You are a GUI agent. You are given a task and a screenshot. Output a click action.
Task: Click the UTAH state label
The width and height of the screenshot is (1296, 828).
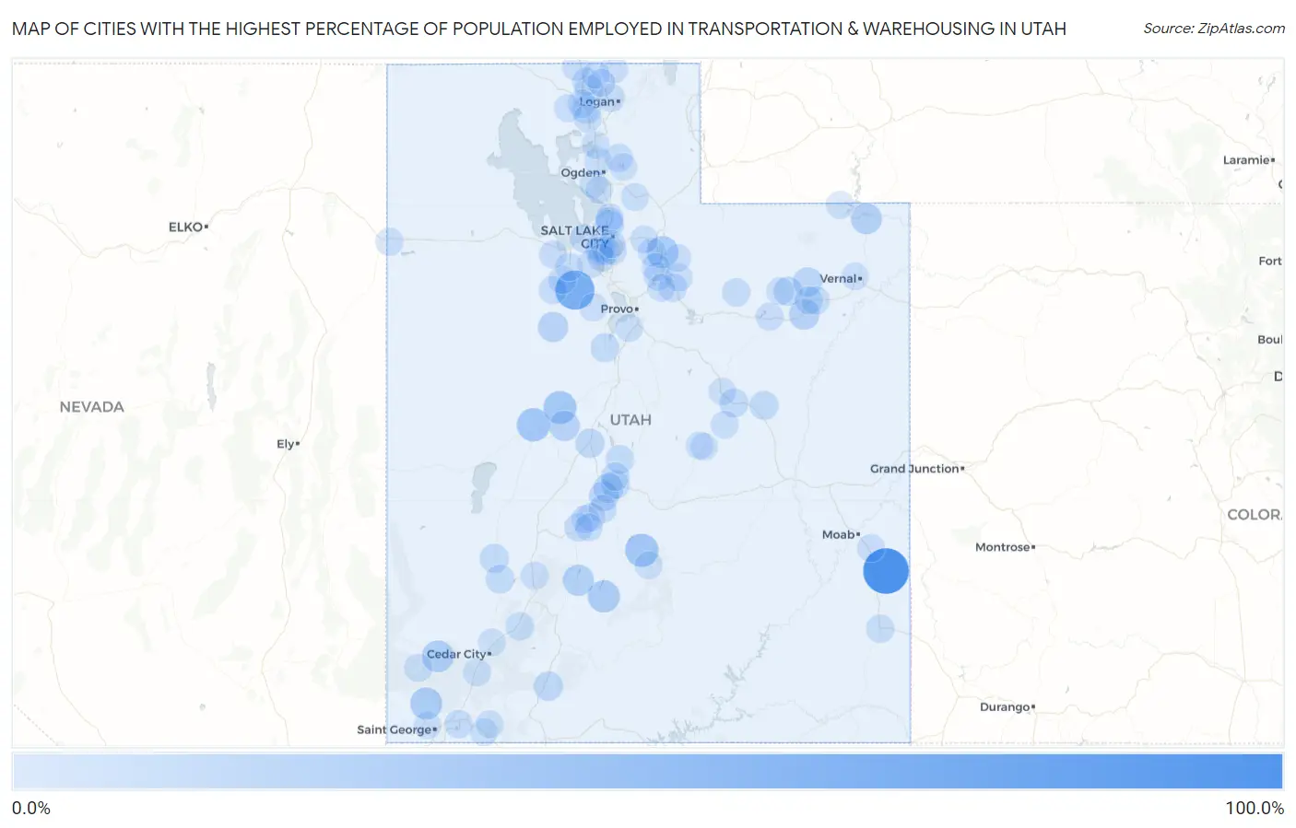click(x=630, y=420)
